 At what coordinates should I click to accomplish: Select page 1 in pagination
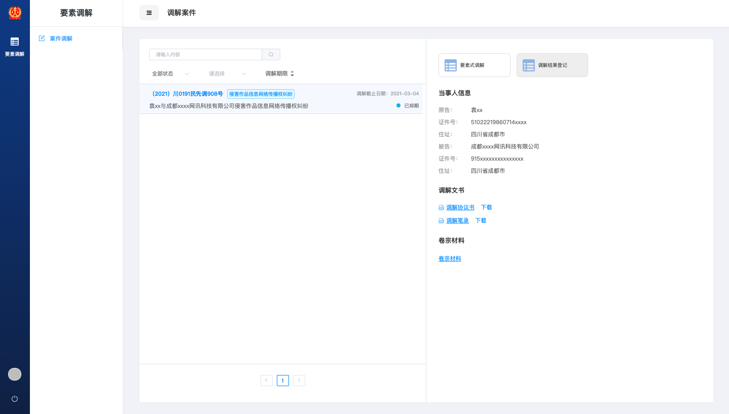283,381
